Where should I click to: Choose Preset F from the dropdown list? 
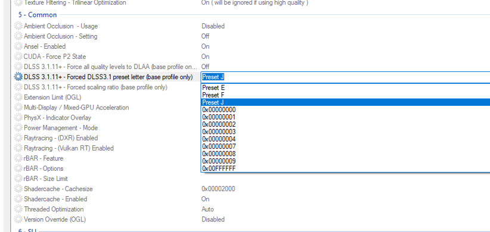coord(345,95)
